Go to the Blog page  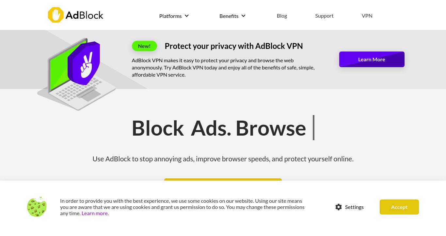(x=282, y=16)
